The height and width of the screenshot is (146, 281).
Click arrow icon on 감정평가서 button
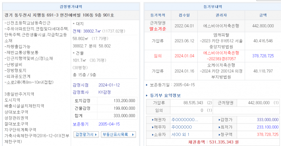click(96, 134)
